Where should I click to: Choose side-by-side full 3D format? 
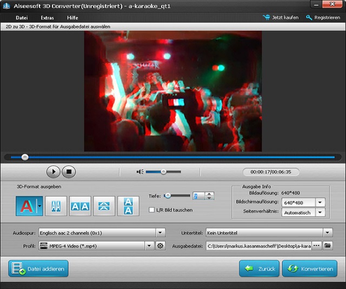coord(80,206)
